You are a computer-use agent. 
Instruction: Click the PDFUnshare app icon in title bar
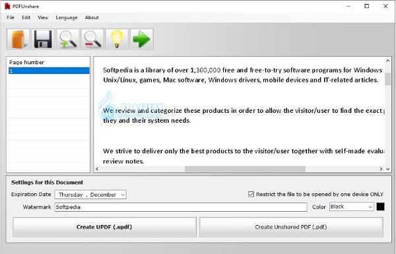[7, 6]
